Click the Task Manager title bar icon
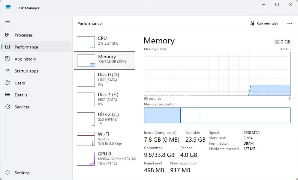This screenshot has width=298, height=180. click(x=8, y=7)
